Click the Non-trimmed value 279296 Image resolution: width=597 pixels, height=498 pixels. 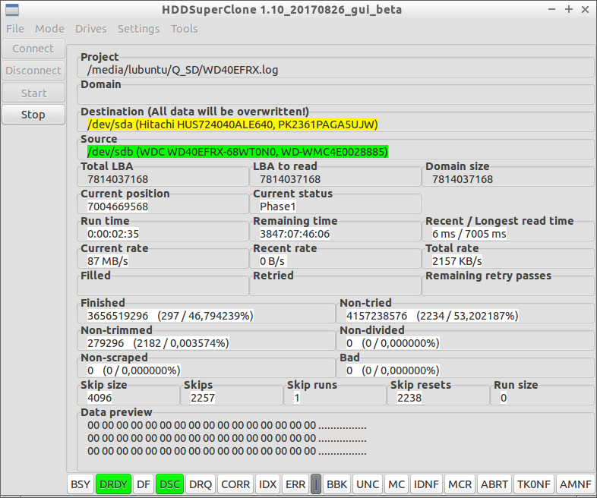(106, 343)
